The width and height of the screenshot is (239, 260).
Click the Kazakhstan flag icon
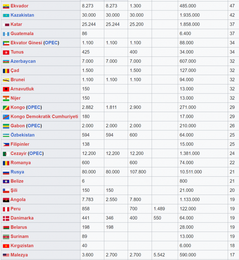pos(6,15)
